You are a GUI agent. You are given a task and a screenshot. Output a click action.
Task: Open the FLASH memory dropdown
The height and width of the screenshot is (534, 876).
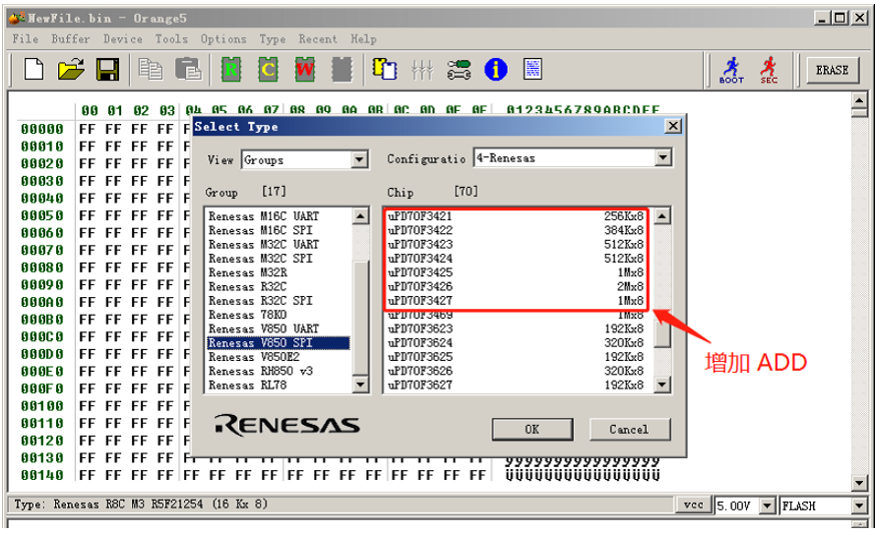point(859,505)
